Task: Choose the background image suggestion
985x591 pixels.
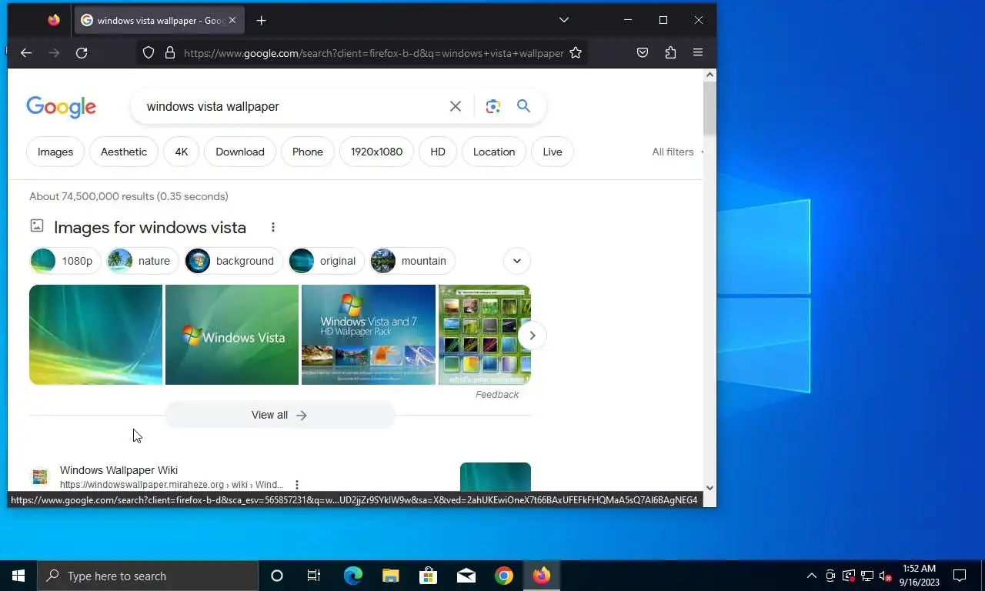Action: click(x=233, y=261)
